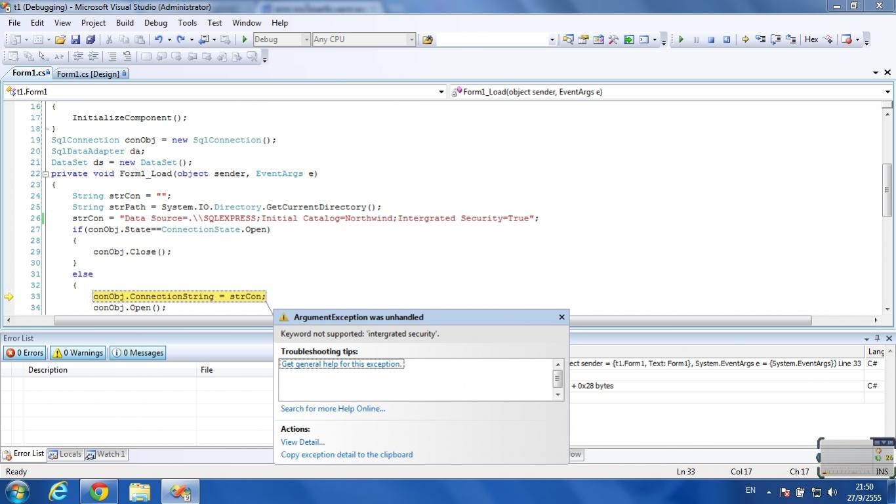896x504 pixels.
Task: Open the Breakpoints window dropdown arrow
Action: 857,39
